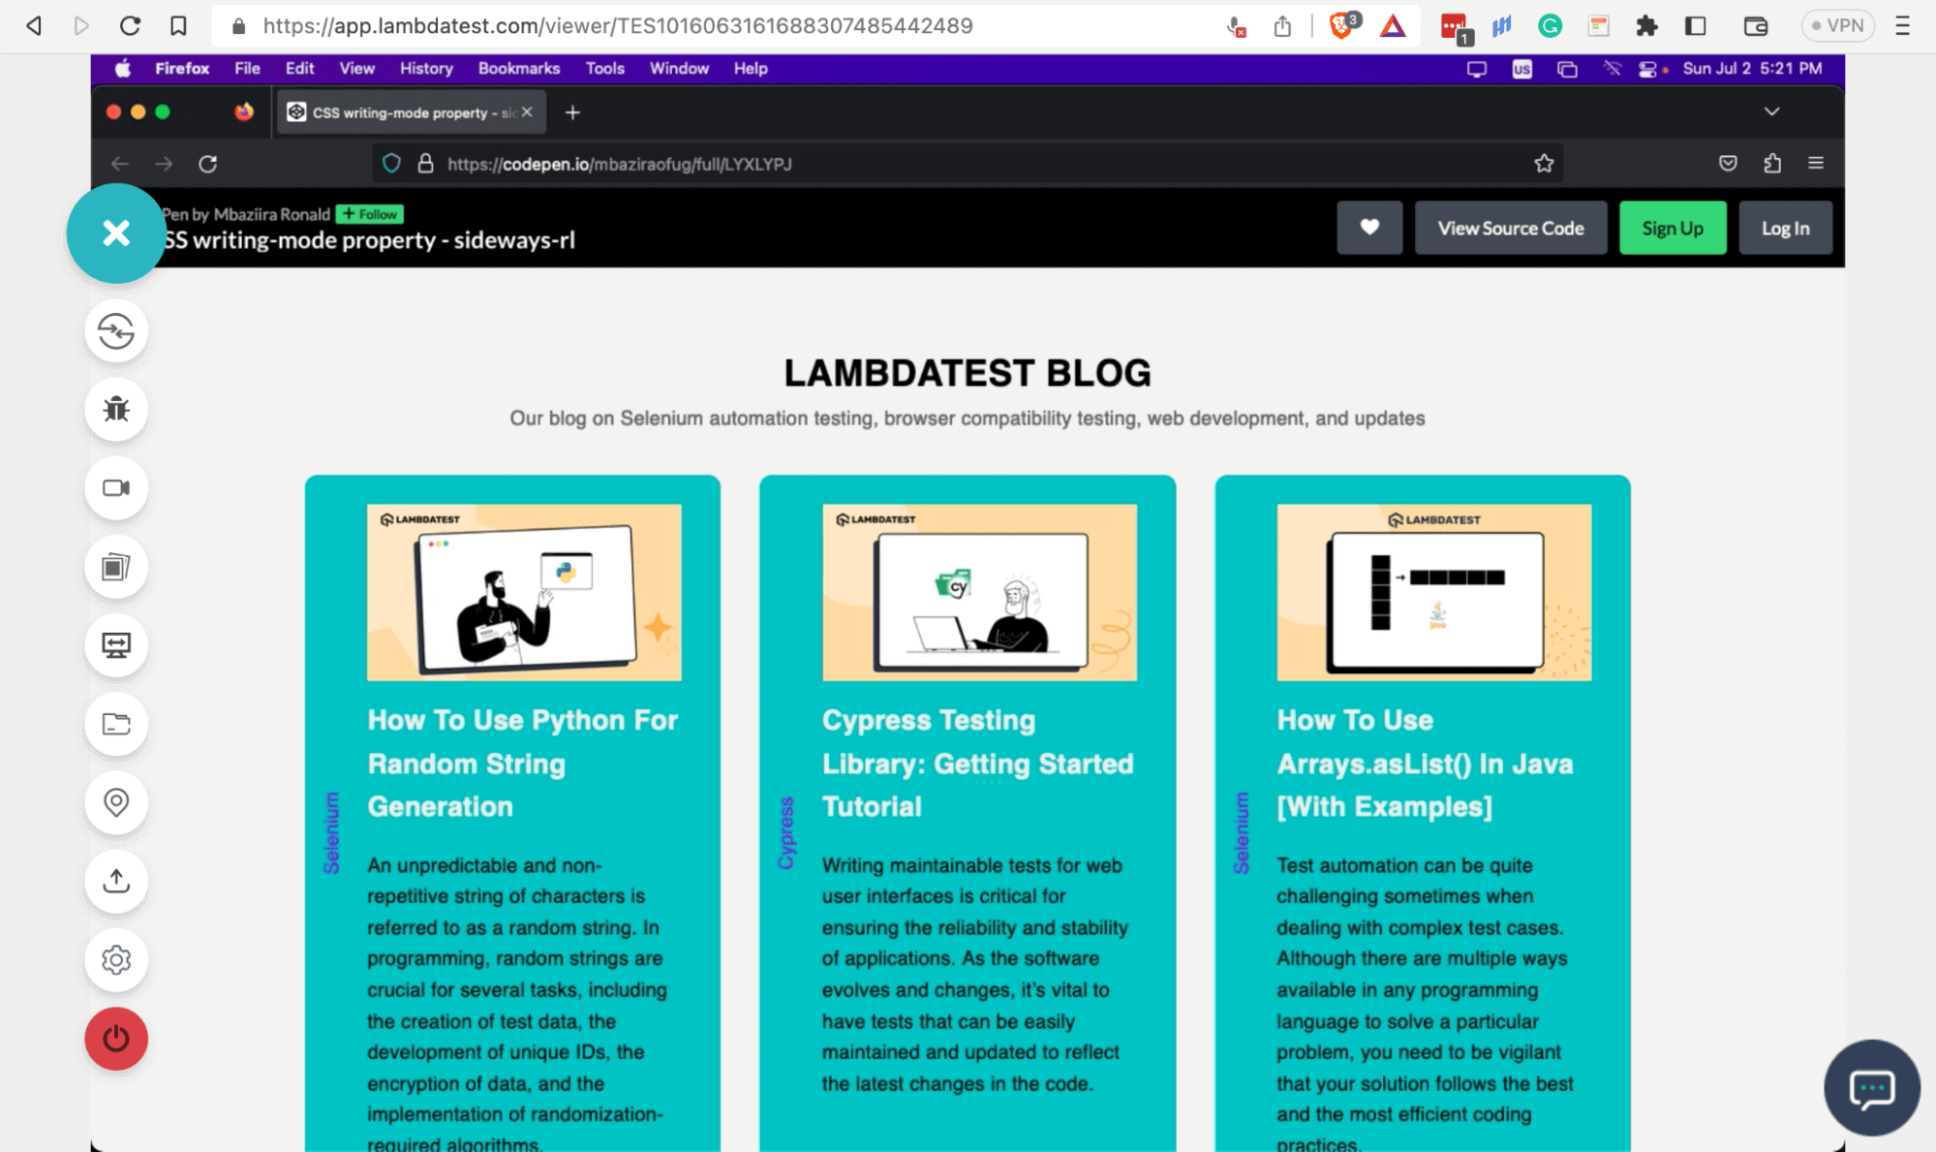This screenshot has height=1152, width=1936.
Task: Click the share icon in outer address bar
Action: click(1282, 26)
